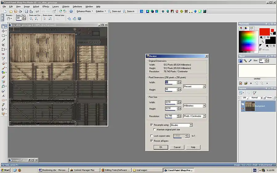Click OK in the Resize dialog
Screen dimensions: 277x173
pyautogui.click(x=161, y=147)
